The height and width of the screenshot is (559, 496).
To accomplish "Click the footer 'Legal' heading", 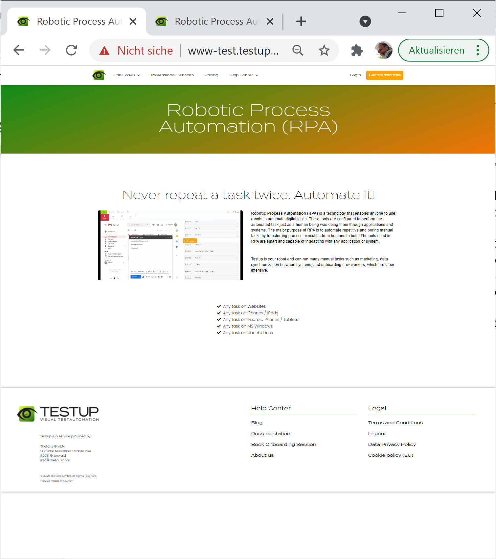I will click(377, 408).
